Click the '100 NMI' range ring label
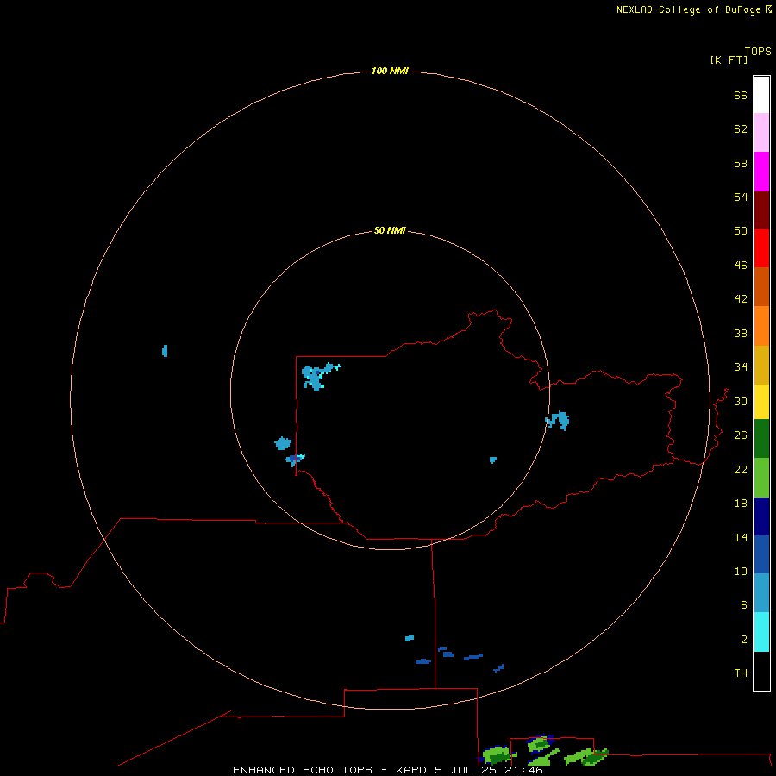Image resolution: width=776 pixels, height=776 pixels. click(x=390, y=71)
